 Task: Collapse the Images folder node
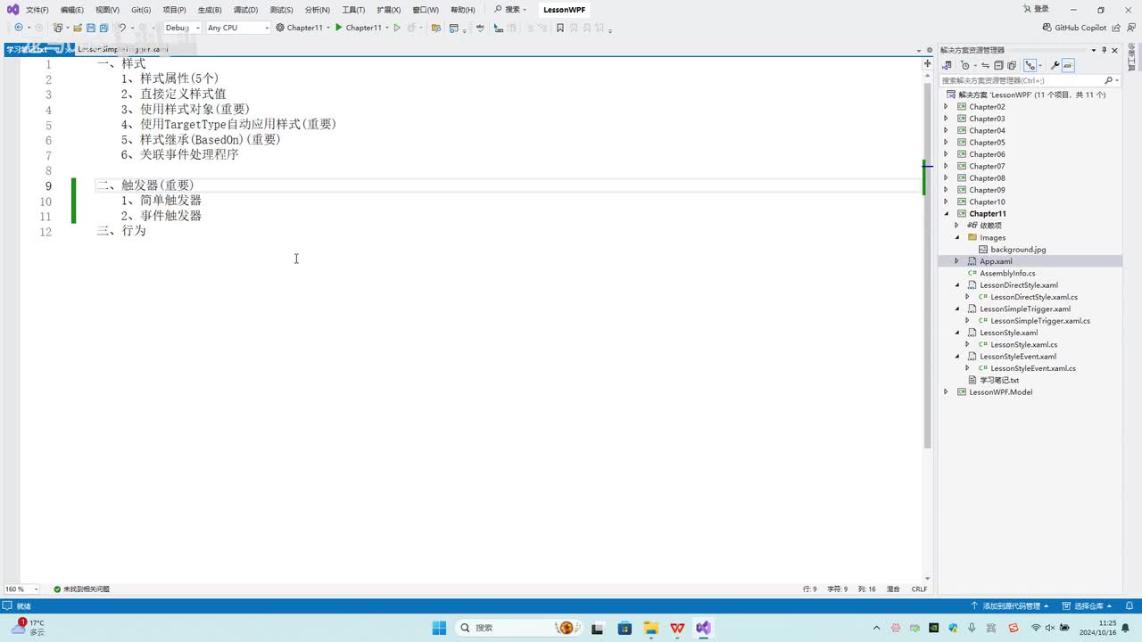click(x=957, y=238)
